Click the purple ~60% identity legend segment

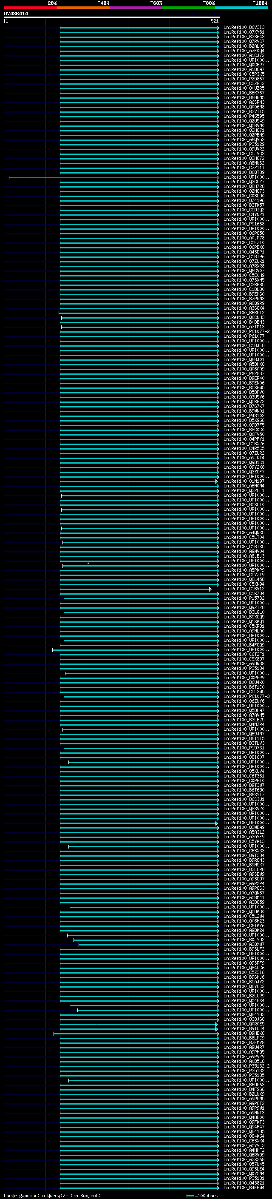(x=136, y=8)
